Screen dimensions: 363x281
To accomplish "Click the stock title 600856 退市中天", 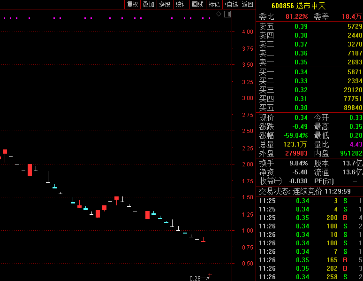I will [298, 6].
